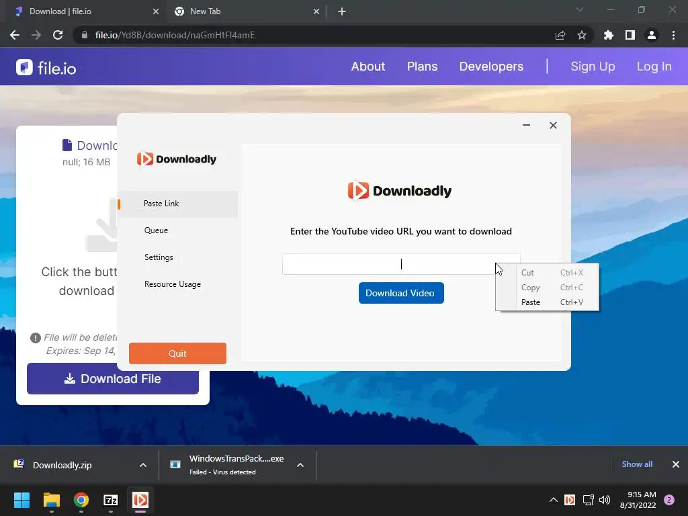This screenshot has height=516, width=688.
Task: Open the Chrome profile menu
Action: pos(652,35)
